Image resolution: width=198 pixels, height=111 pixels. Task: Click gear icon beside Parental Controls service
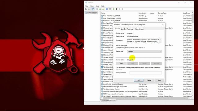(x=102, y=72)
